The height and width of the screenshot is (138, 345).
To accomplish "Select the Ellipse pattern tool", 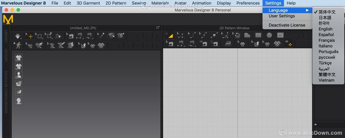I will [269, 35].
